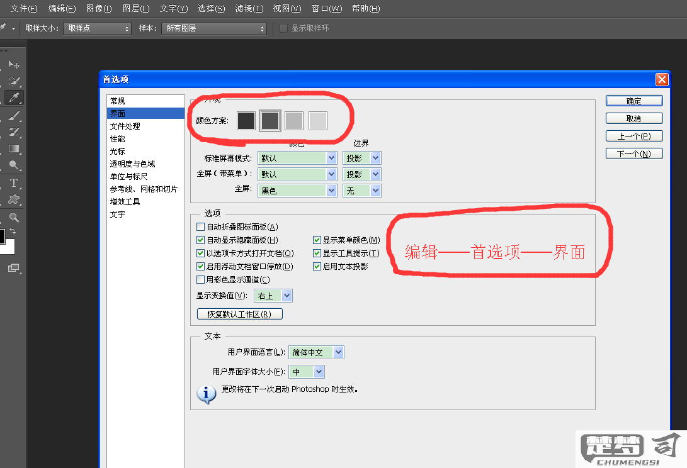Close the 首选项 dialog
This screenshot has height=468, width=687.
[x=662, y=79]
